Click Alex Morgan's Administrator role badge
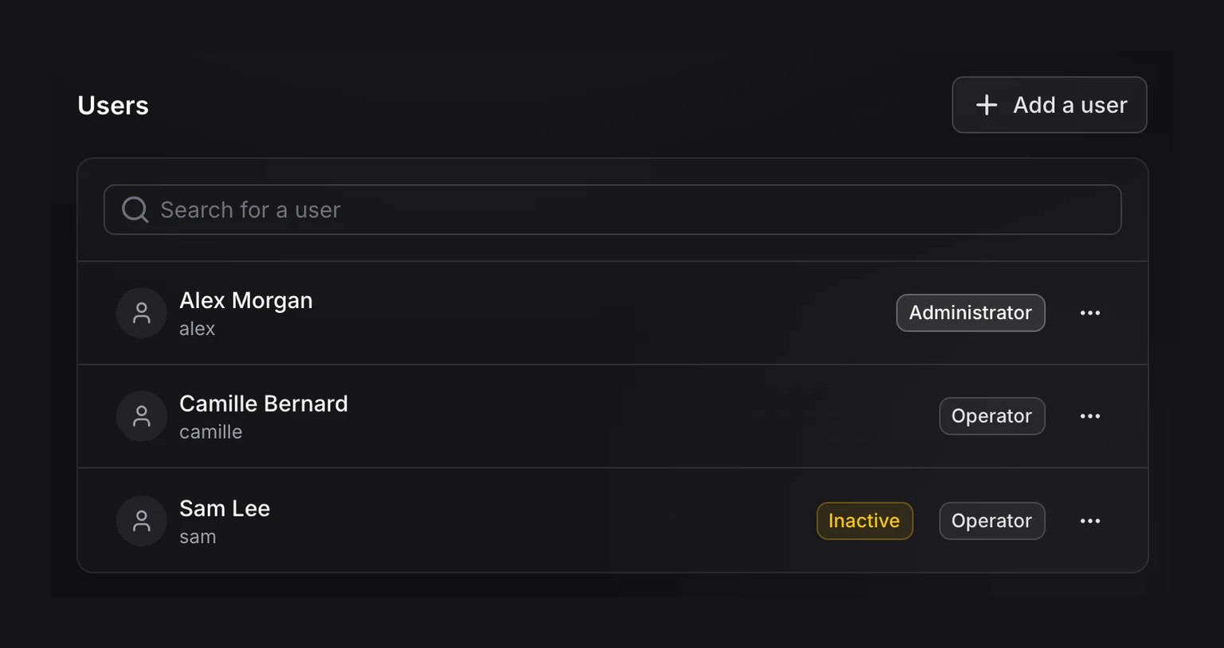 point(971,313)
